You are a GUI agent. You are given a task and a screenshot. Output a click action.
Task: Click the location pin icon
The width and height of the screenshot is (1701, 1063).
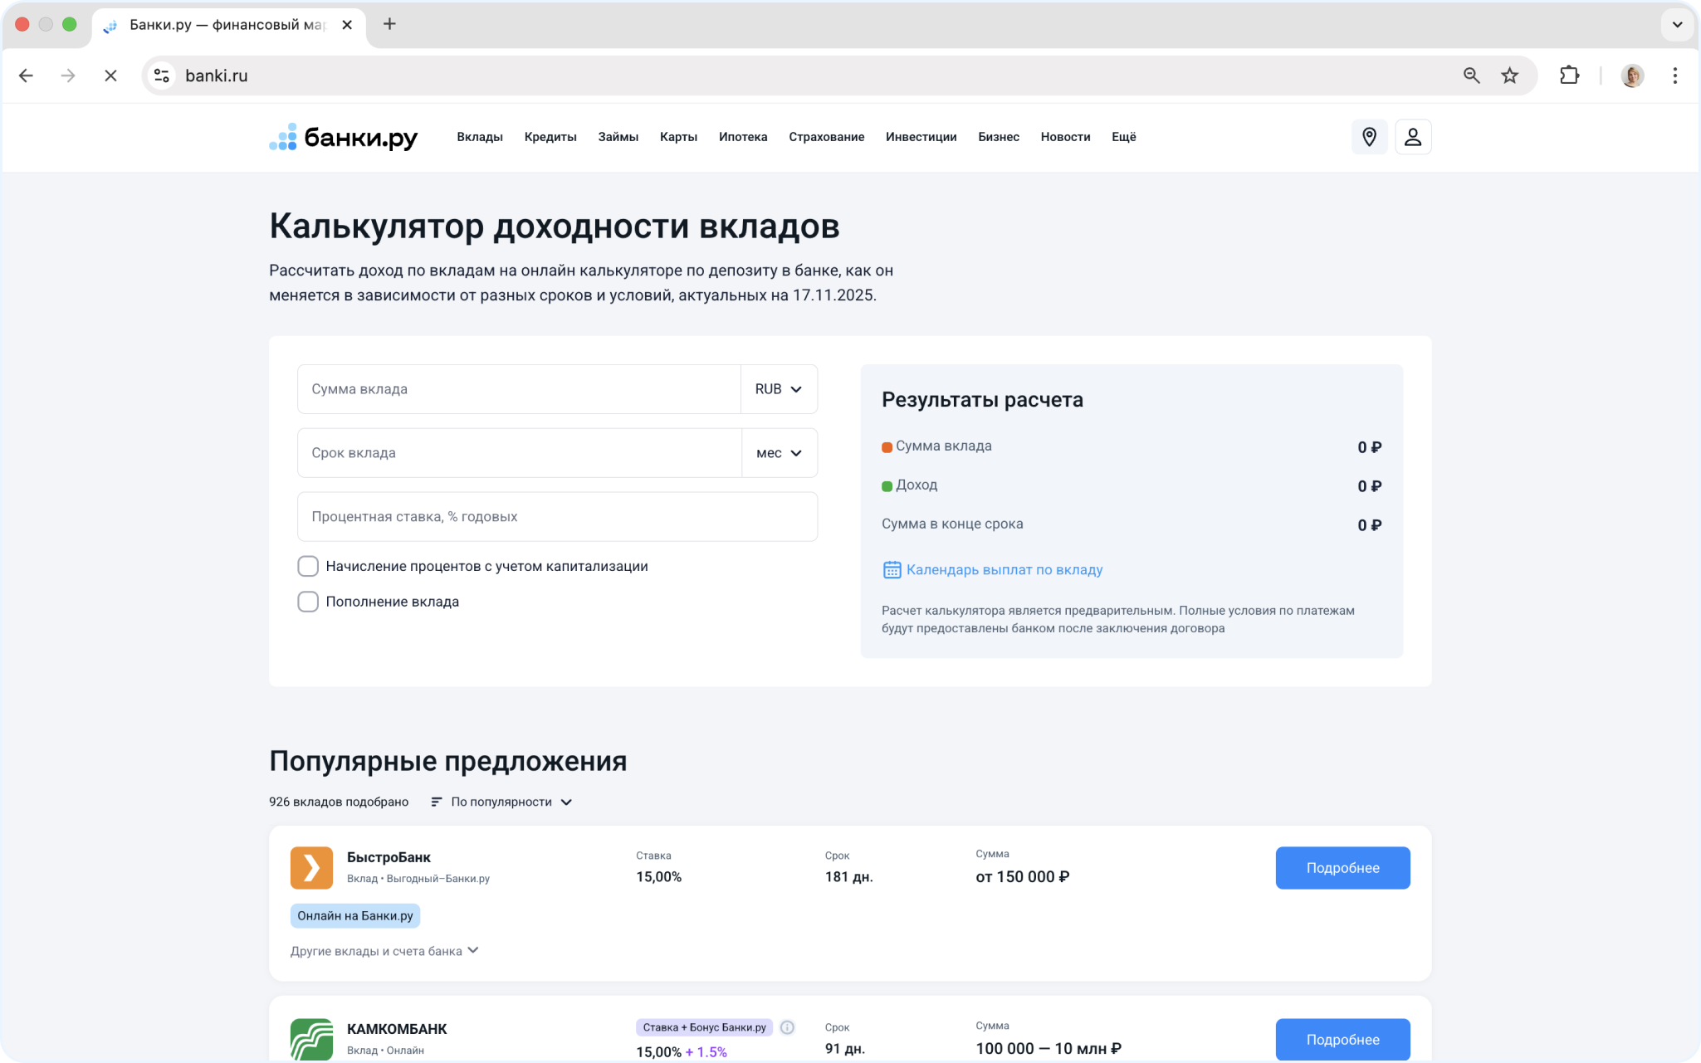coord(1369,137)
